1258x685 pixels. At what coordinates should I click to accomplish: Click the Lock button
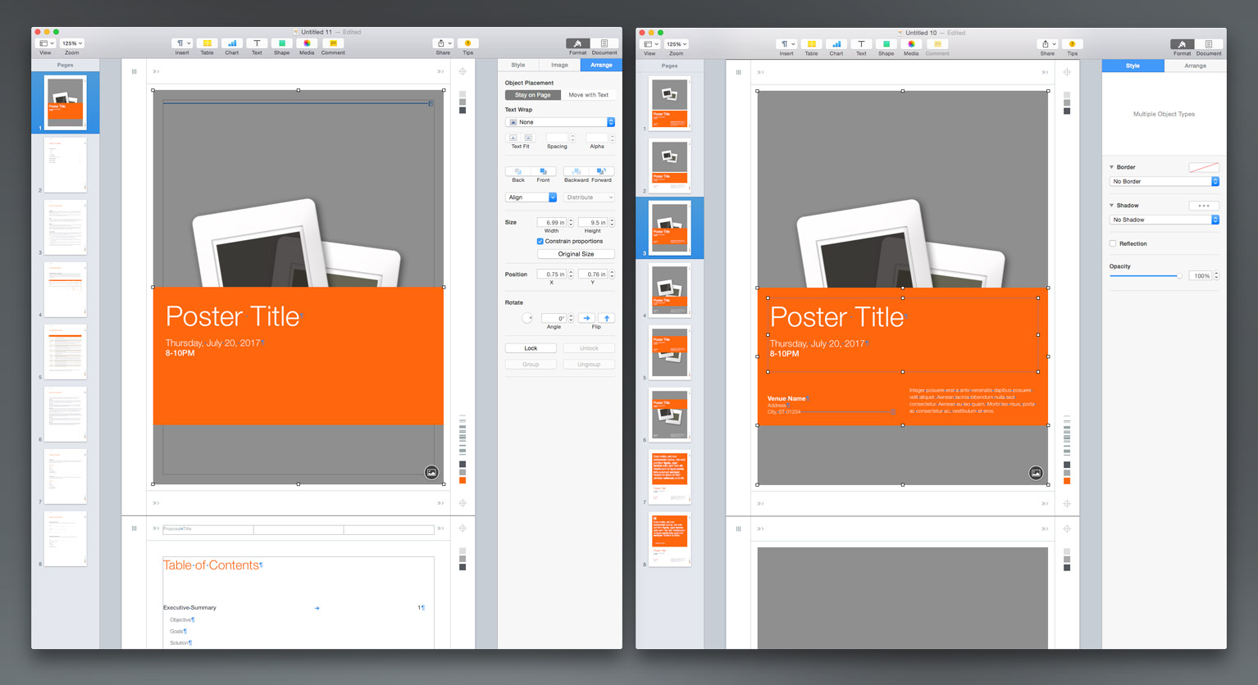click(531, 348)
